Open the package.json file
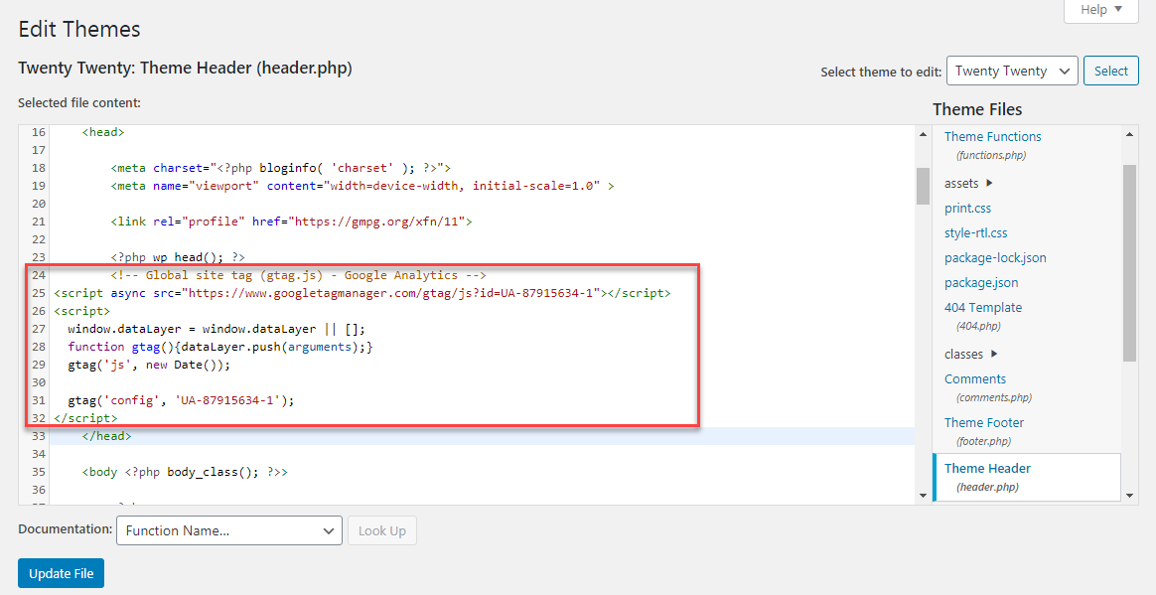Image resolution: width=1156 pixels, height=595 pixels. point(981,282)
